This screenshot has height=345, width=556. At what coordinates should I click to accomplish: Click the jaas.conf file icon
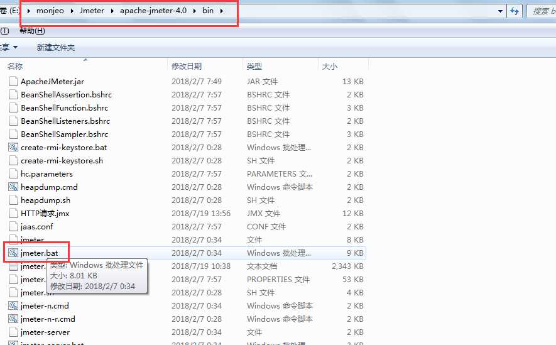point(13,227)
